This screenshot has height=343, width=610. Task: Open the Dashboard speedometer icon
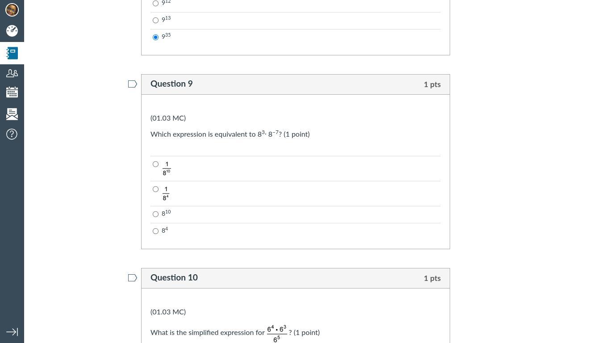12,30
